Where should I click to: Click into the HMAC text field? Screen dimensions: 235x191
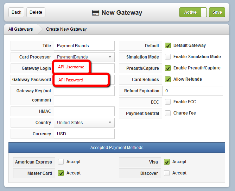coord(84,111)
